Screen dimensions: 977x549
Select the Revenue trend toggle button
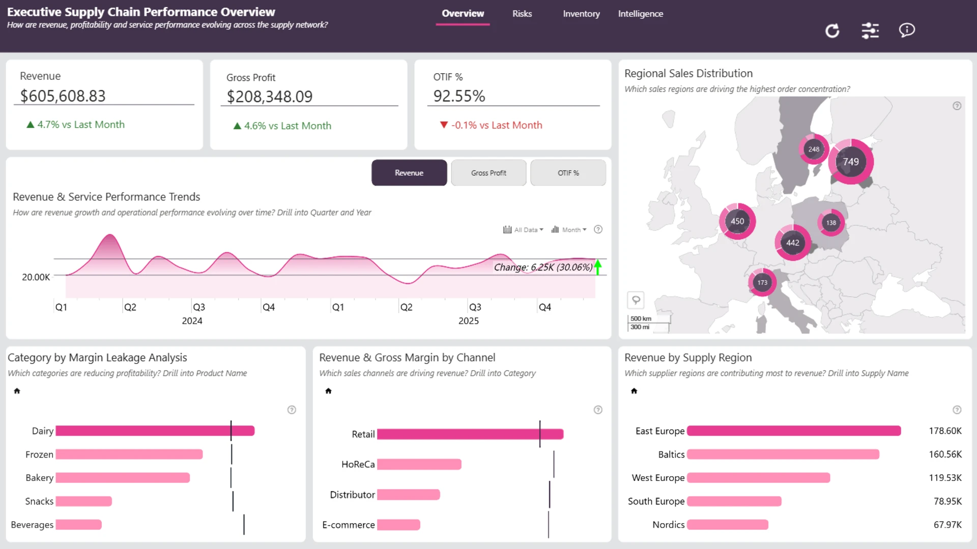click(409, 173)
